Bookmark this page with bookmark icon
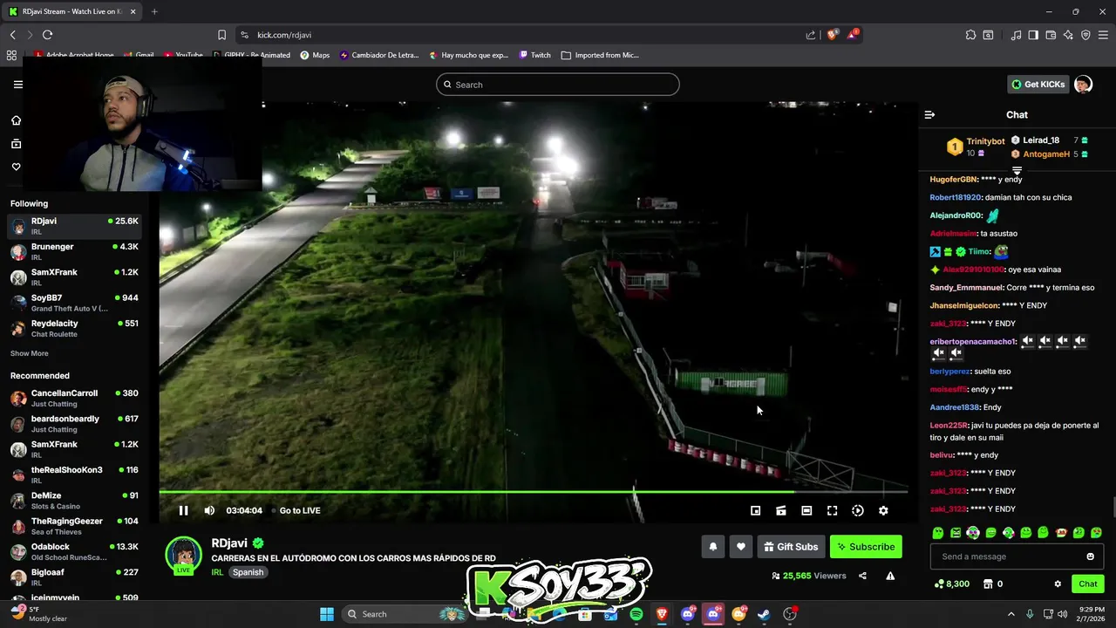Image resolution: width=1116 pixels, height=628 pixels. [x=221, y=35]
